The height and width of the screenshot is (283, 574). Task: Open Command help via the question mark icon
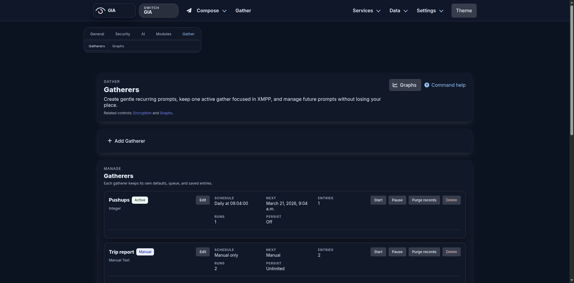[427, 85]
